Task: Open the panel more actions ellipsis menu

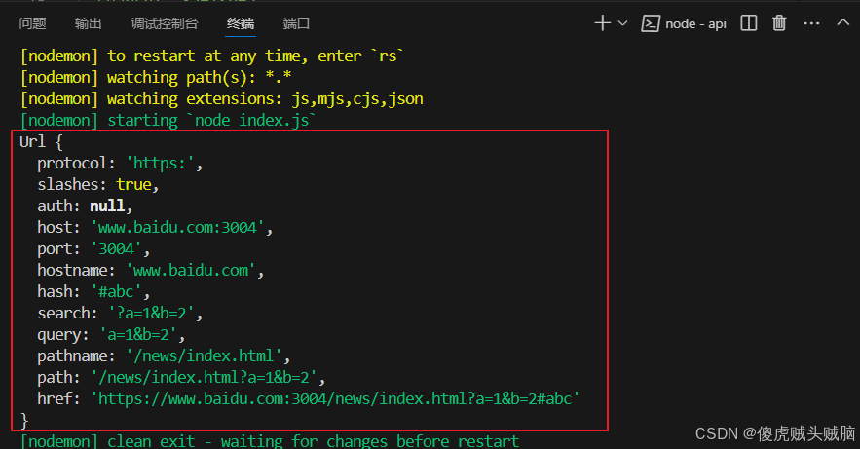Action: (x=811, y=23)
